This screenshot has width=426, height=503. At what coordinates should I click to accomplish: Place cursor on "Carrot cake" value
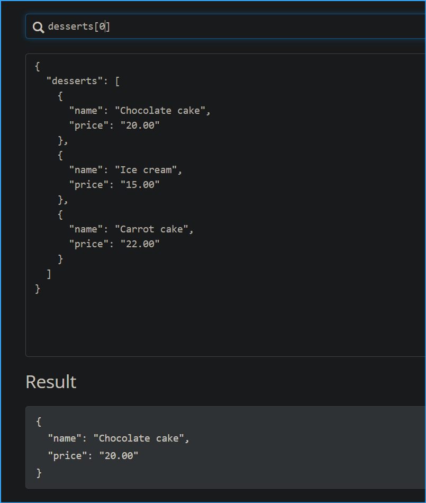click(151, 229)
